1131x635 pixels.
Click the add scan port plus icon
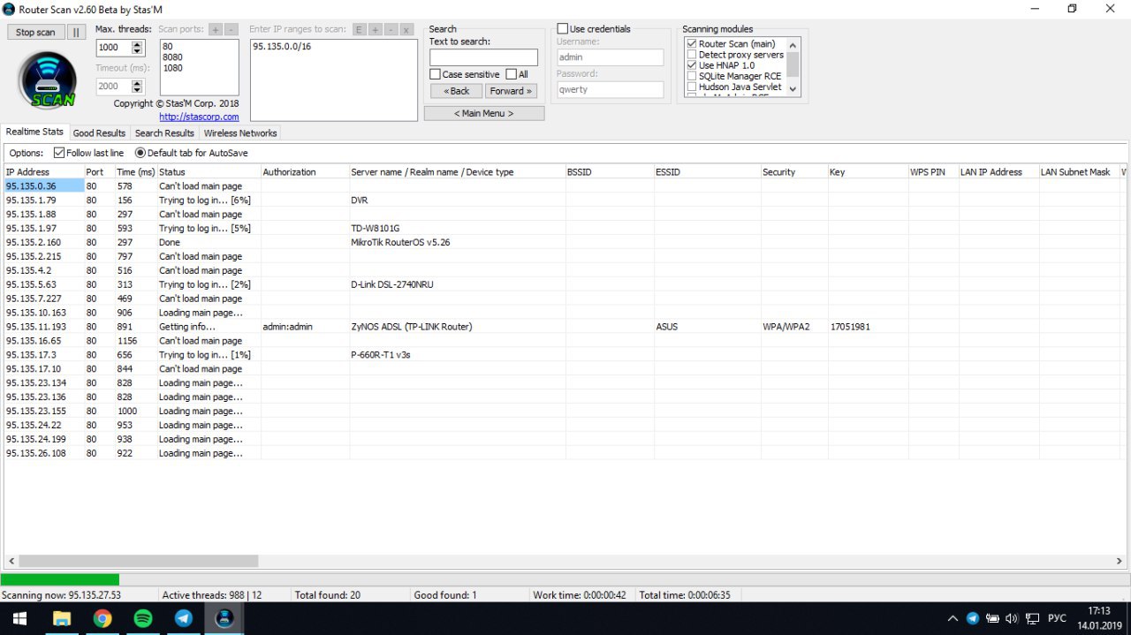click(216, 29)
